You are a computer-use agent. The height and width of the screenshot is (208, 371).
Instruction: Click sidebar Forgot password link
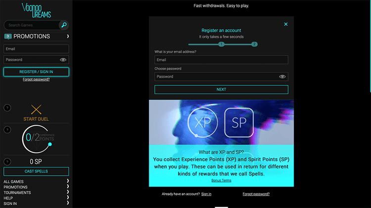click(36, 79)
